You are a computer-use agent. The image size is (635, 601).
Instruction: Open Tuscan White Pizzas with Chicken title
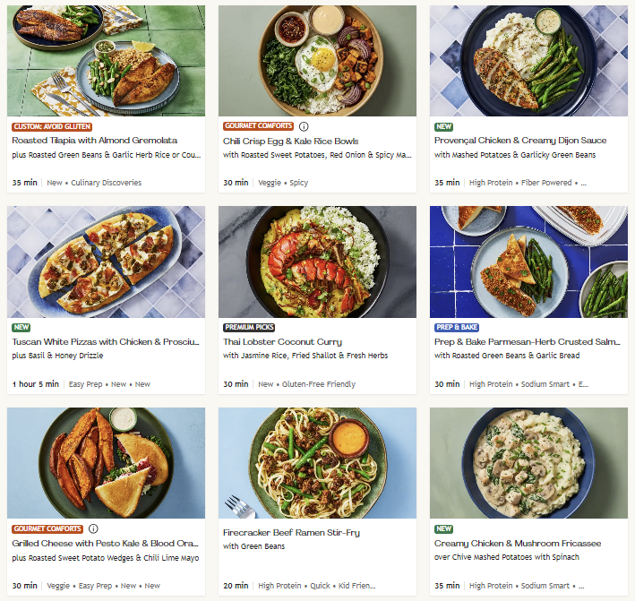(x=106, y=342)
